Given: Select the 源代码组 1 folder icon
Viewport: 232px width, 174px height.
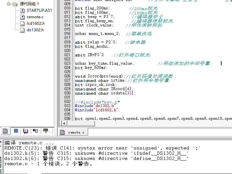Looking at the screenshot, I should coord(15,4).
